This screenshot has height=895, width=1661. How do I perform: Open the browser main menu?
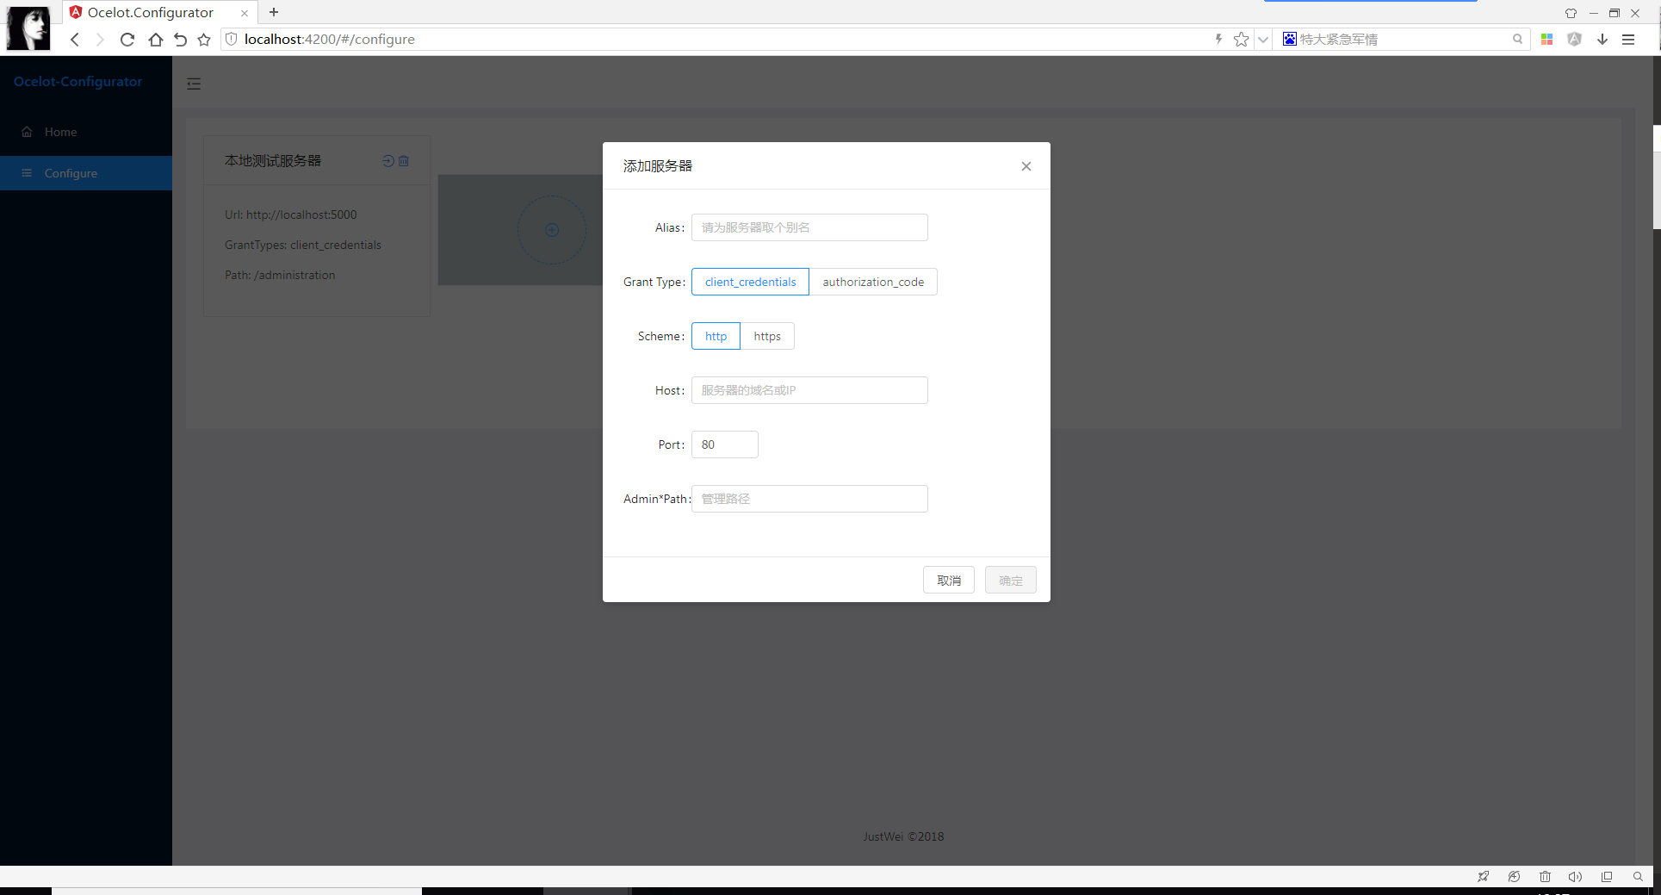[x=1628, y=40]
